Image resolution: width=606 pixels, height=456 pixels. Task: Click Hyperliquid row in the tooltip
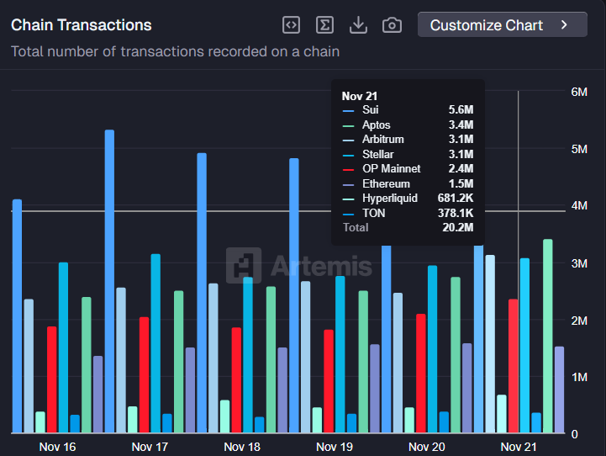(x=408, y=198)
